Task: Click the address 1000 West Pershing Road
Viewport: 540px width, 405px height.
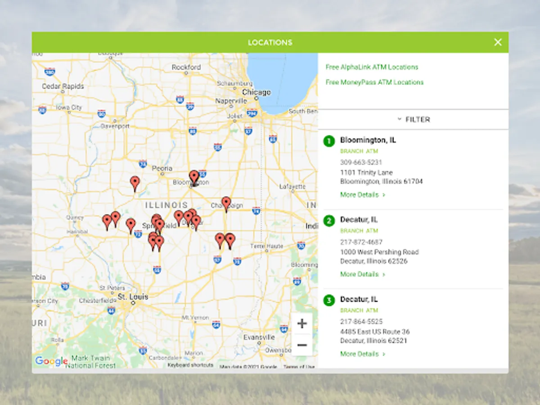Action: click(379, 252)
